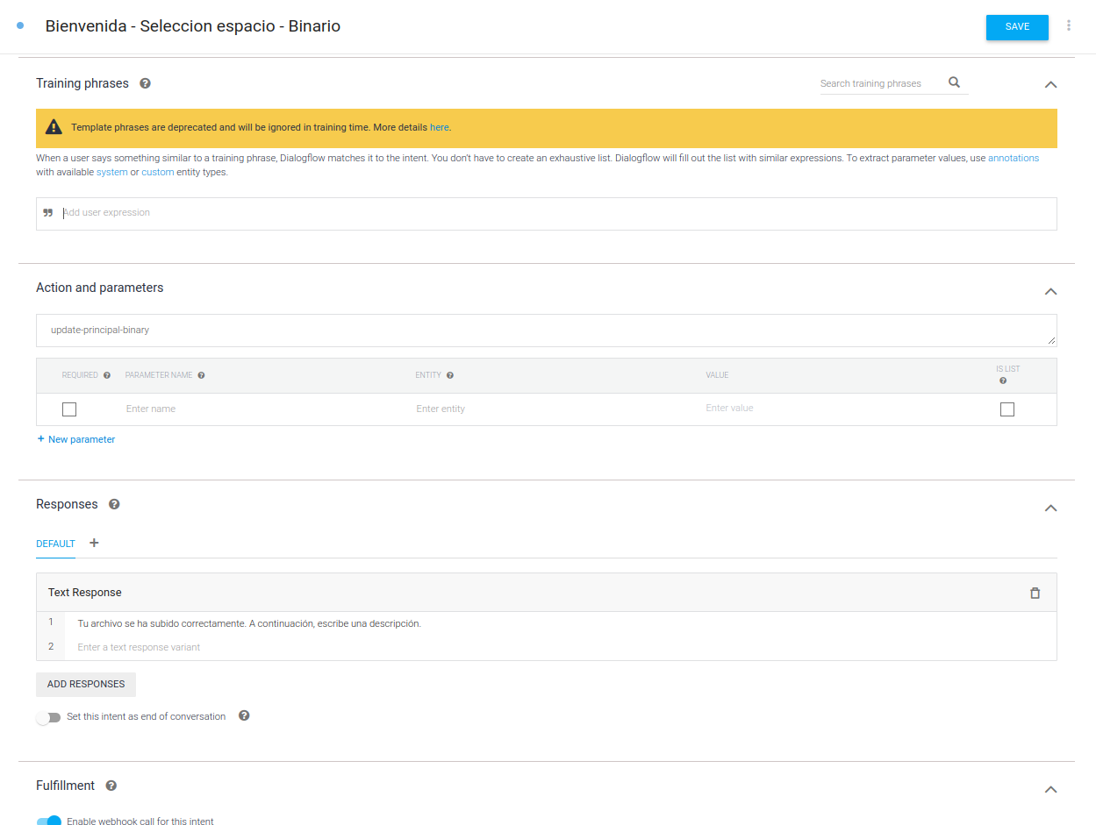Click the search training phrases magnifier icon
This screenshot has height=825, width=1096.
click(954, 83)
